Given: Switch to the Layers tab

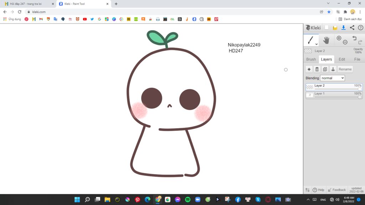Looking at the screenshot, I should (327, 59).
